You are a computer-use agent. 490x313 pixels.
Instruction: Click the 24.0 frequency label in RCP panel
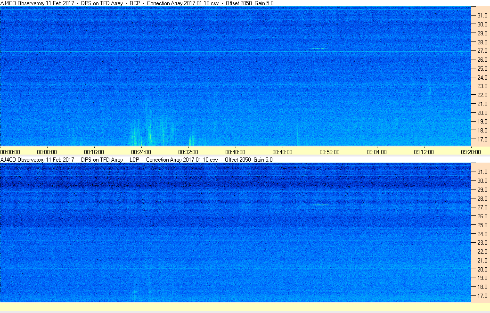pyautogui.click(x=482, y=77)
